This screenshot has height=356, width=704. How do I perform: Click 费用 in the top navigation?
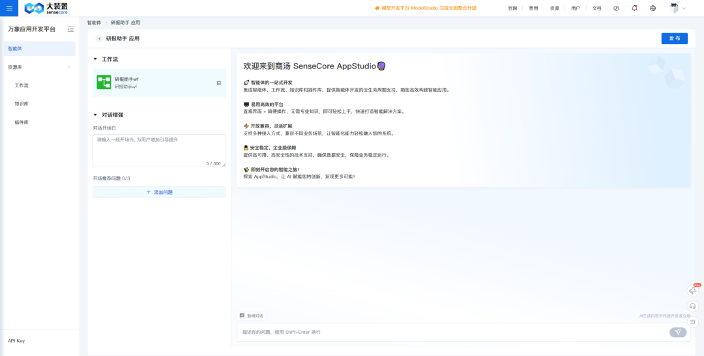(533, 8)
